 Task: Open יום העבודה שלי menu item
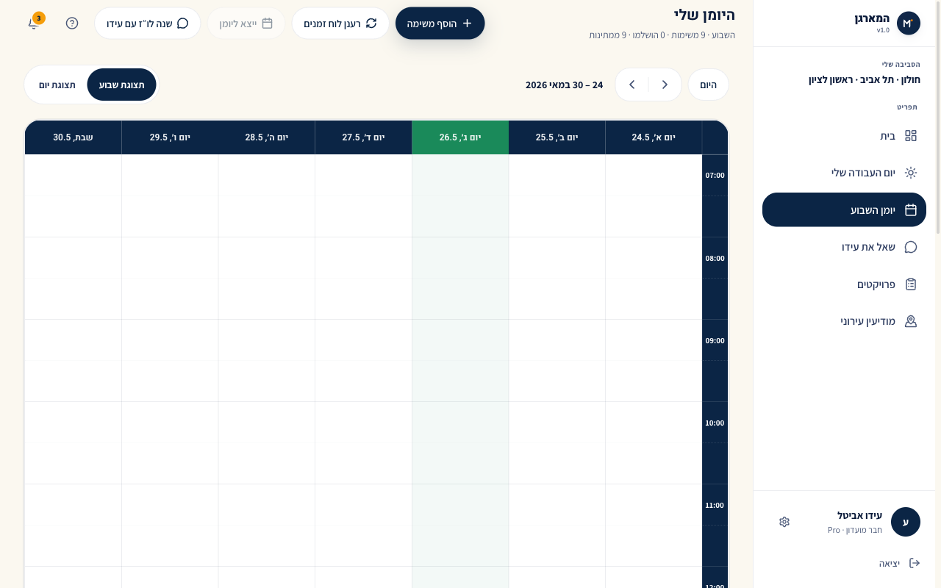(x=844, y=173)
